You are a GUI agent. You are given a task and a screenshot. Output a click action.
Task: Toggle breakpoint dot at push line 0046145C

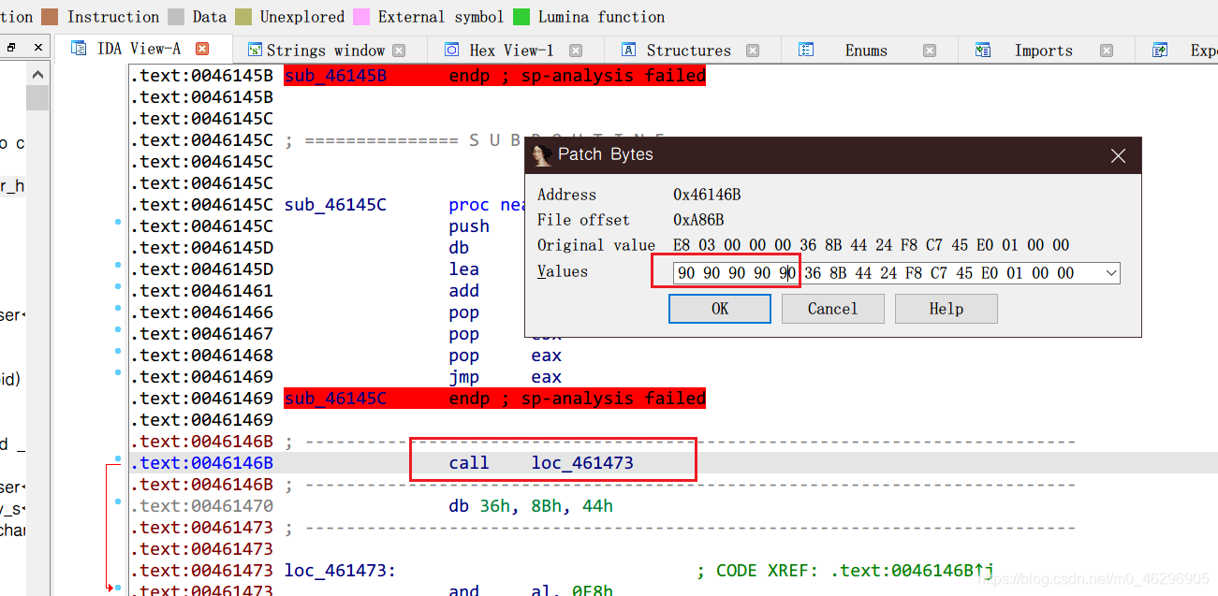pyautogui.click(x=117, y=222)
